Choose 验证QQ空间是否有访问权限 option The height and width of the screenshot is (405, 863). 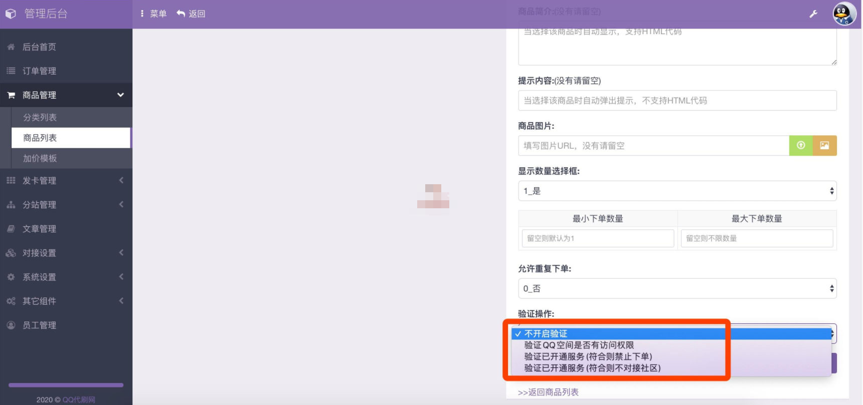pyautogui.click(x=579, y=345)
